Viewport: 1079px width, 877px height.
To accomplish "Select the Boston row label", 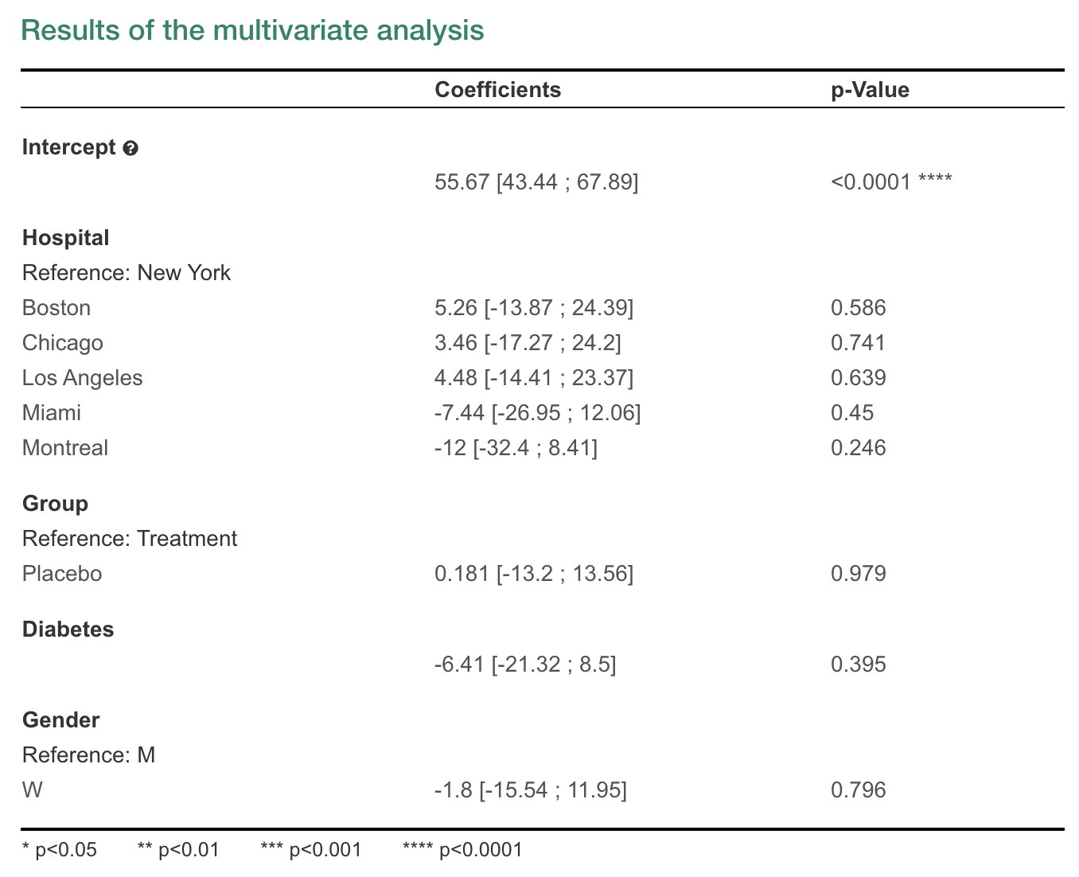I will [x=56, y=308].
